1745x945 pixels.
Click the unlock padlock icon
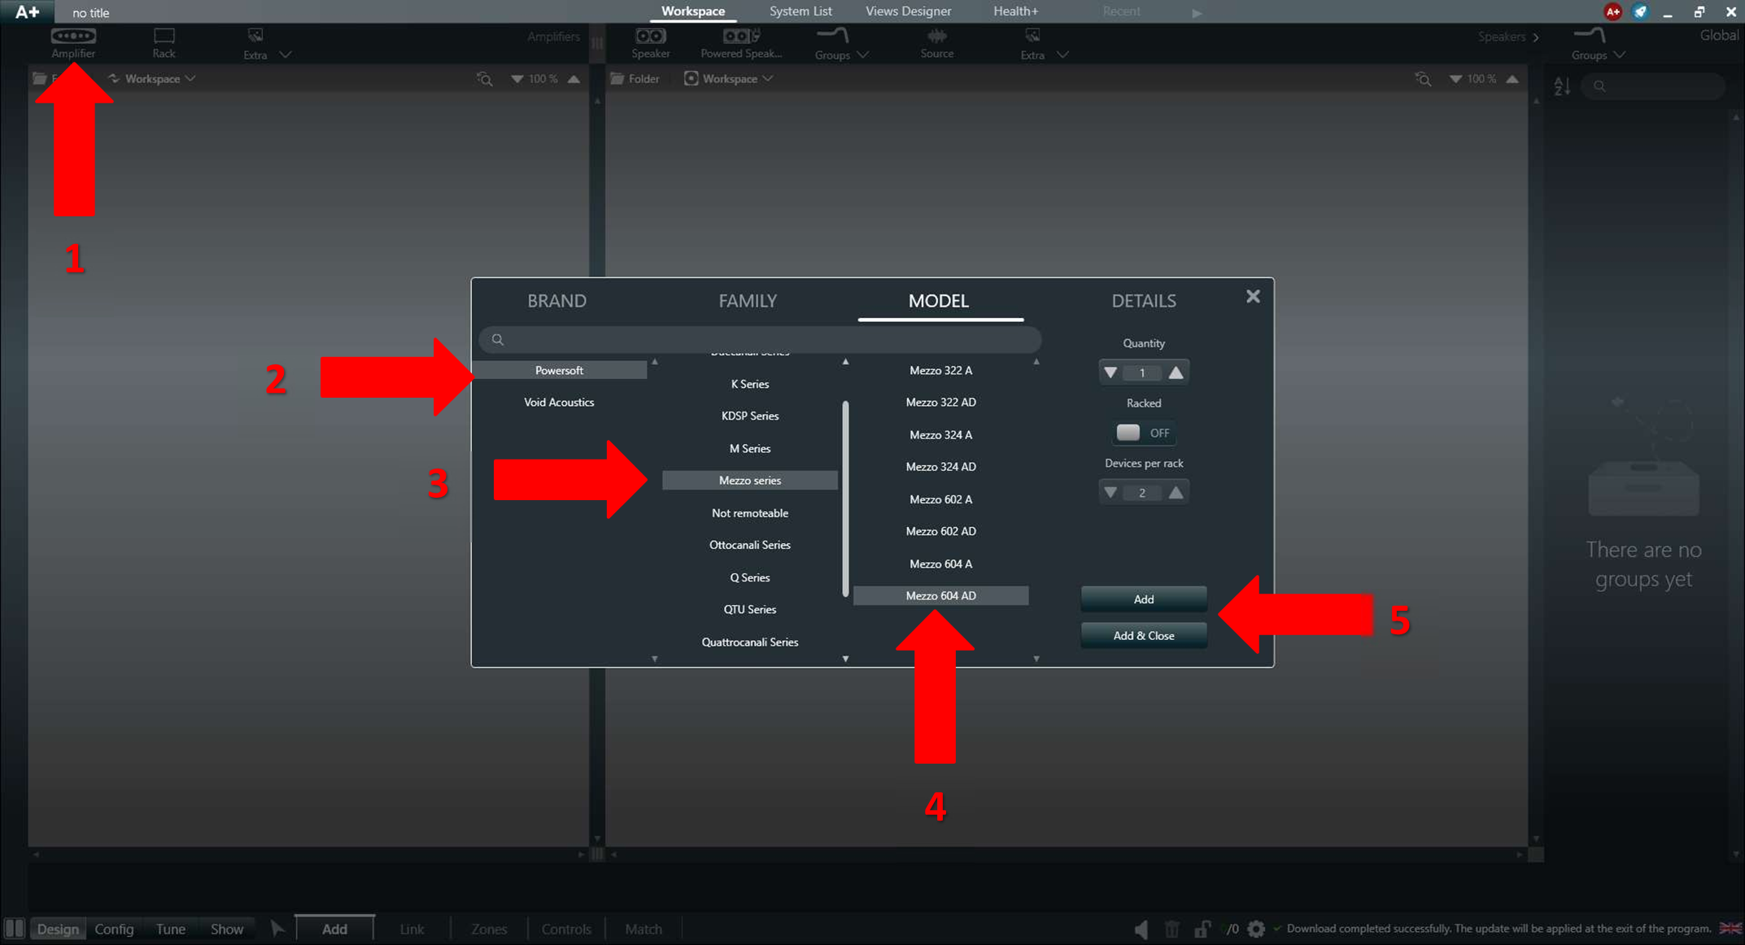[x=1202, y=929]
